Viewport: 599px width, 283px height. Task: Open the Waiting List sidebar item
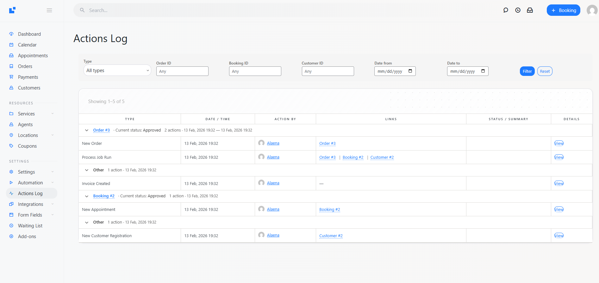[x=30, y=226]
